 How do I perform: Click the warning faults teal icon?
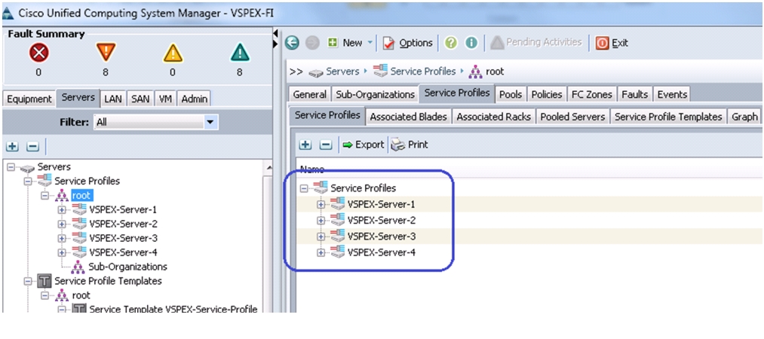click(x=240, y=53)
